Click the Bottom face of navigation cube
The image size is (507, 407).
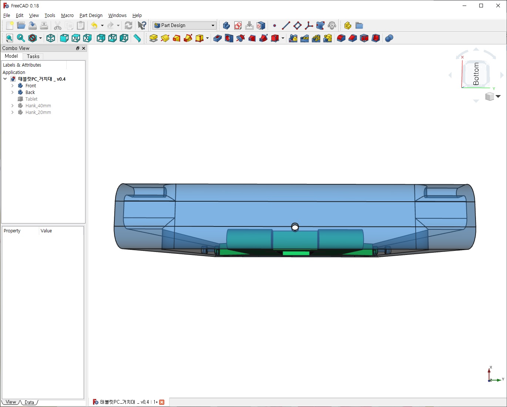pos(477,74)
